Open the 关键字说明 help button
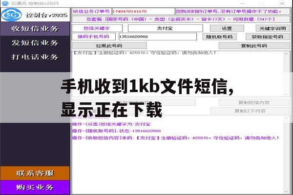Screen dimensions: 293x195 point(272,28)
